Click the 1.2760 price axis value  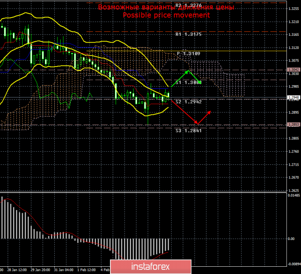pos(294,152)
